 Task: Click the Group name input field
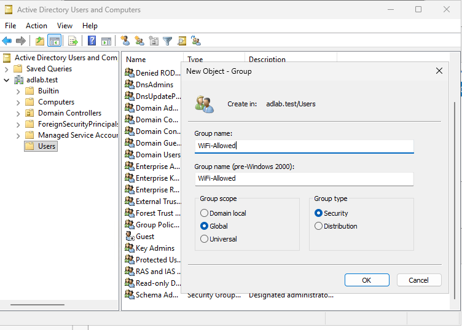point(304,146)
